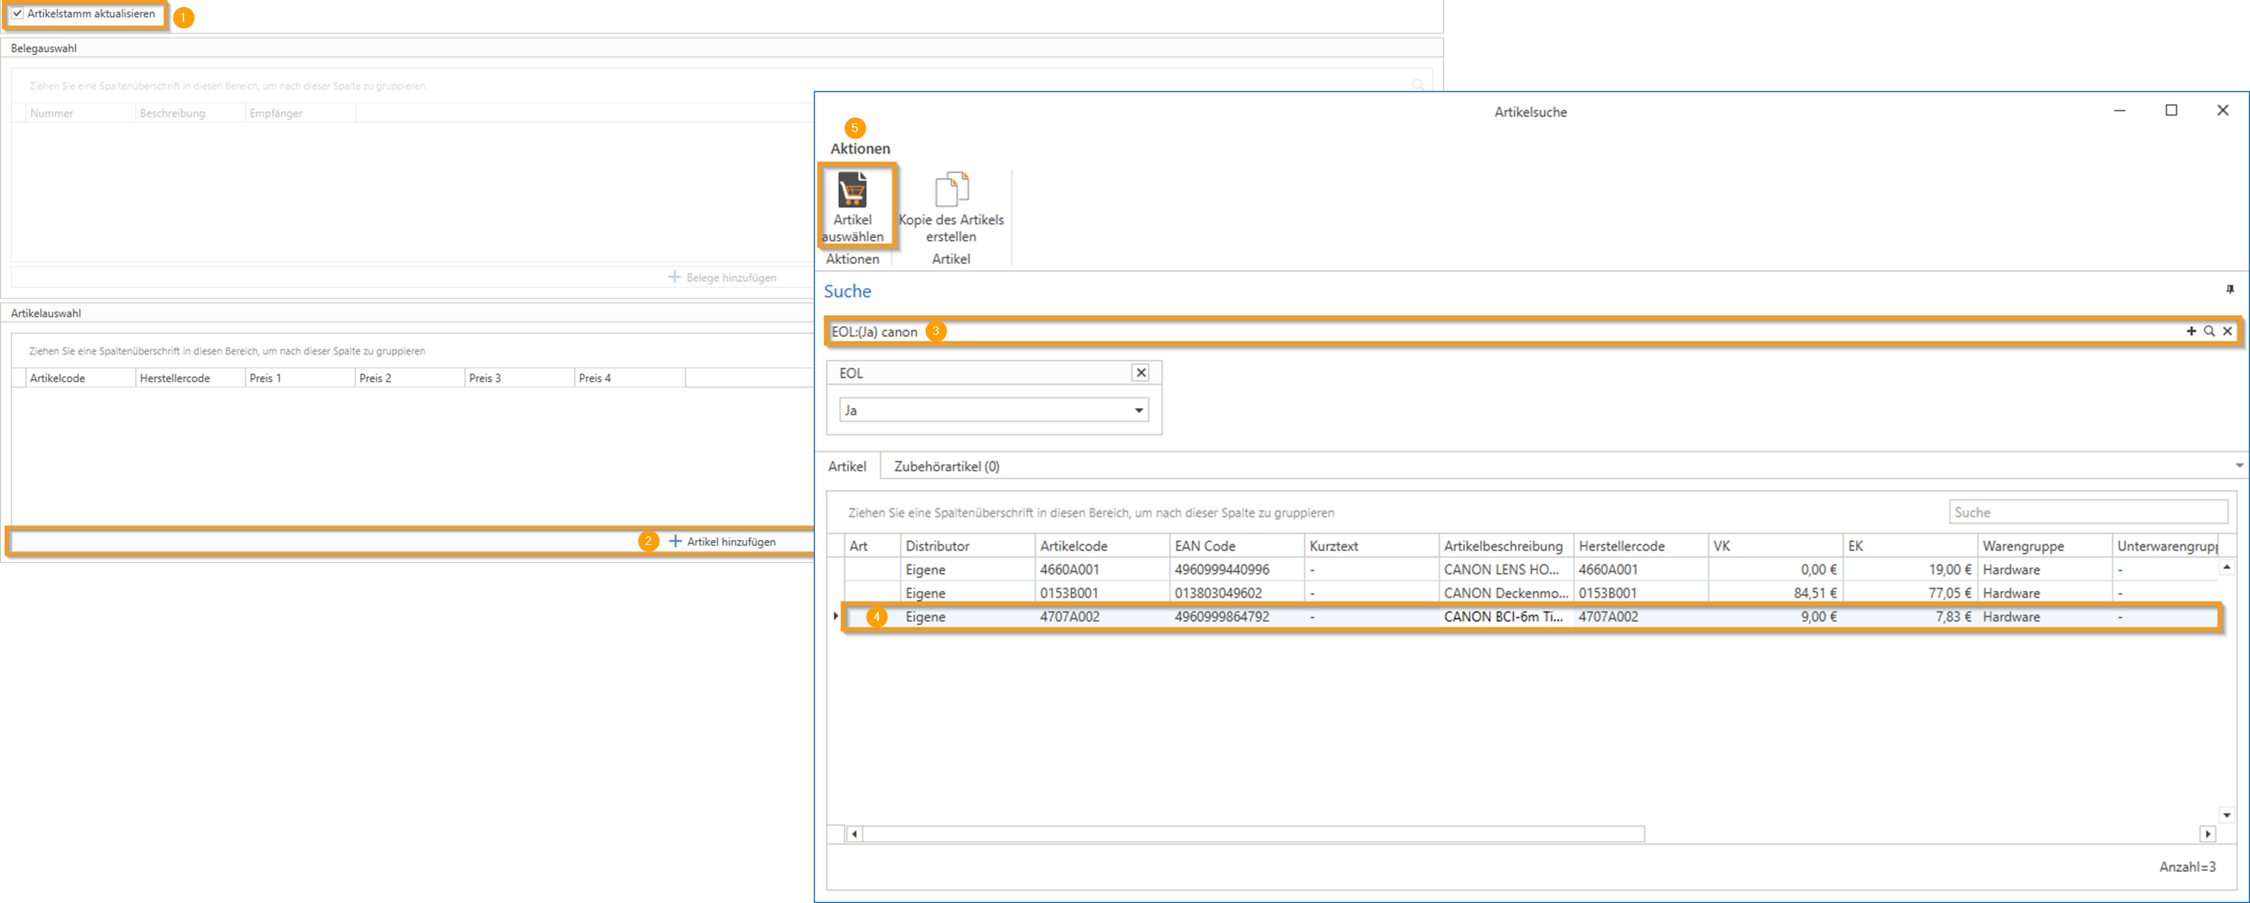
Task: Switch to the Zubehörartikel (0) tab
Action: (946, 466)
